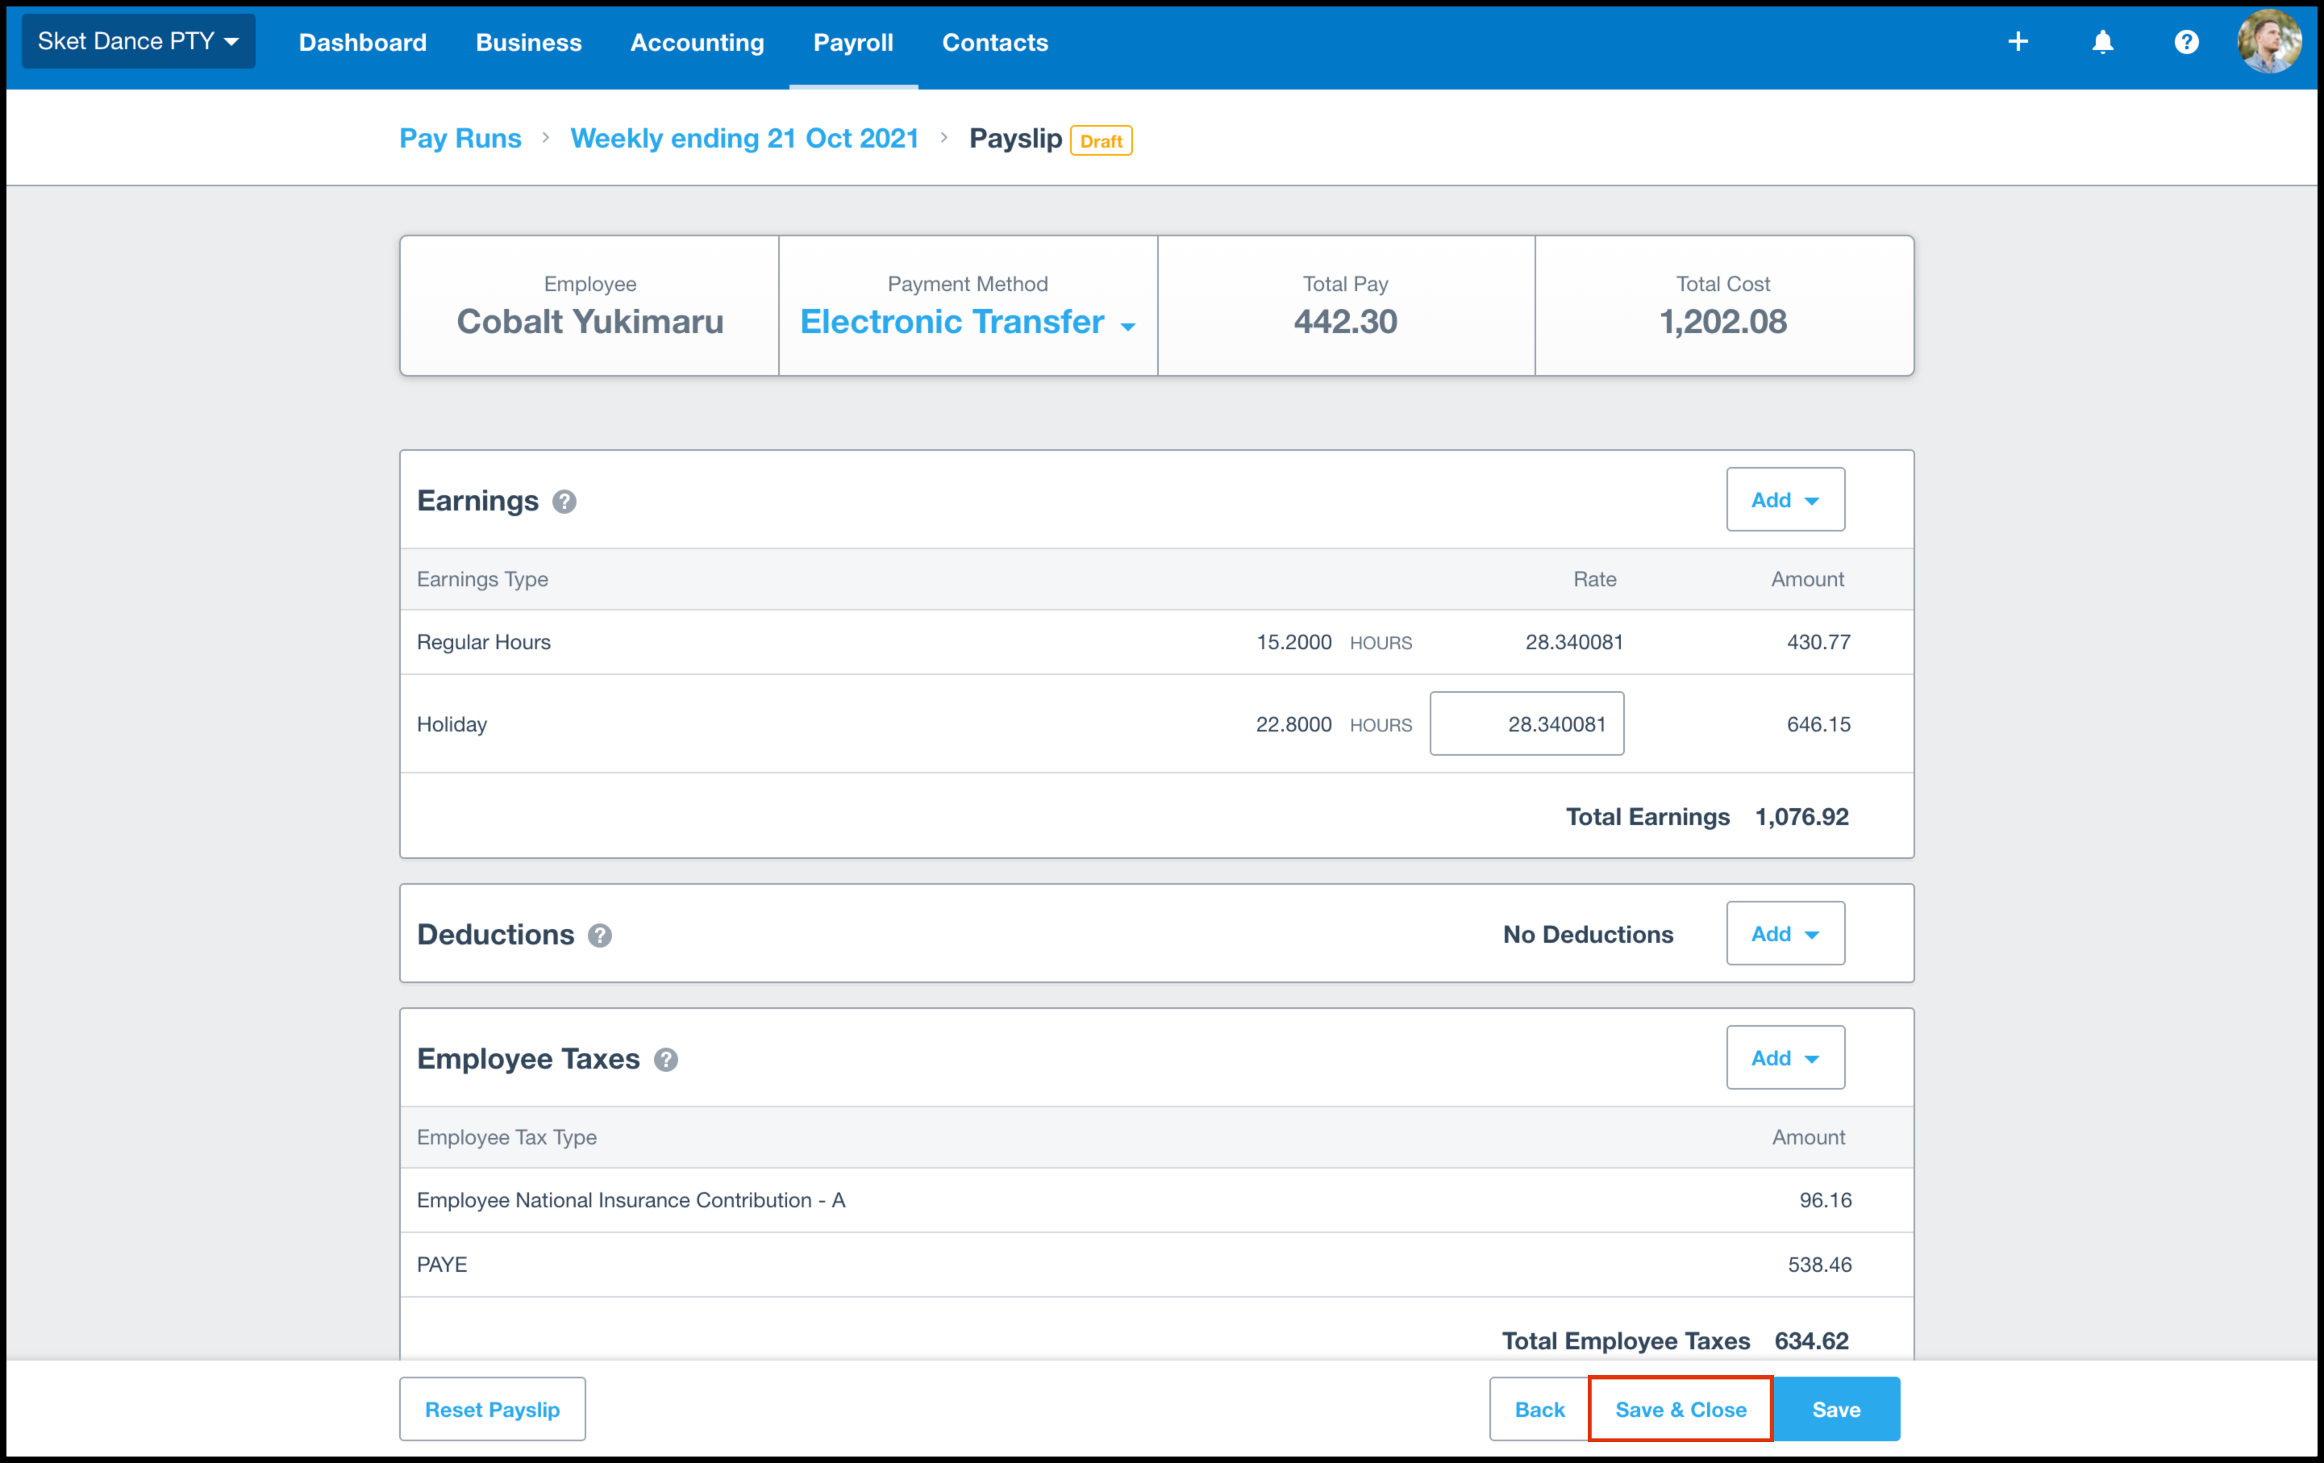Open the Electronic Transfer payment method dropdown
The image size is (2324, 1463).
pyautogui.click(x=967, y=323)
